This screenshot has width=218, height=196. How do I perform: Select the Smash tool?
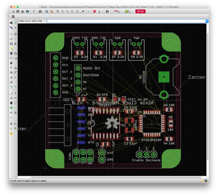[11, 73]
